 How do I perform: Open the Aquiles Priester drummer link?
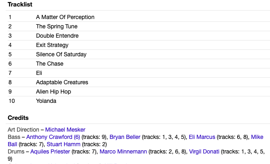tap(50, 151)
